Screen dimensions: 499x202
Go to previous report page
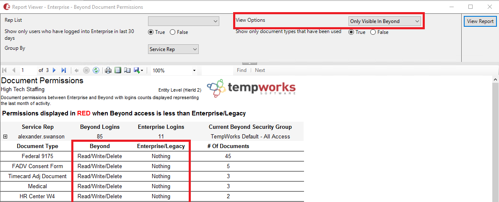click(x=14, y=70)
